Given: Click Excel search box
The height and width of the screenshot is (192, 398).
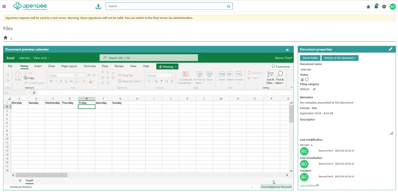Looking at the screenshot, I should tap(148, 58).
